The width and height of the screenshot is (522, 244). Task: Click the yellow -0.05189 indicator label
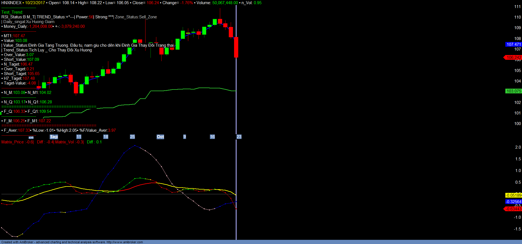(x=513, y=195)
